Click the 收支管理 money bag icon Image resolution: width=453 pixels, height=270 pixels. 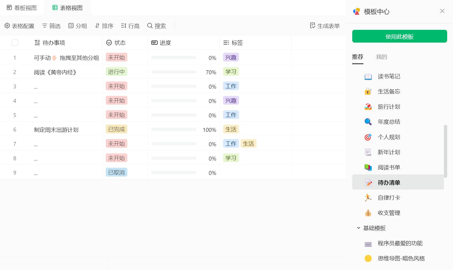pyautogui.click(x=368, y=213)
